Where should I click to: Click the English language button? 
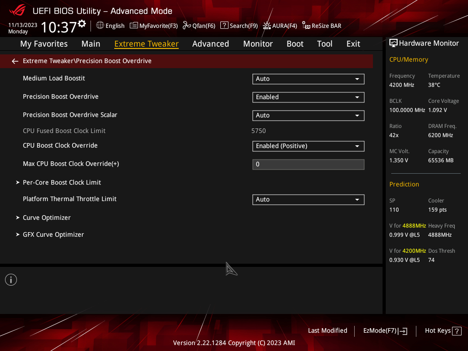tap(115, 26)
